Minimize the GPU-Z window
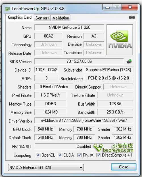The image size is (142, 177). [107, 7]
